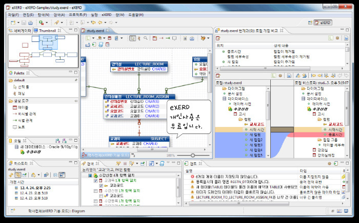
Task: Click the LECTURE_ROOM table header in diagram
Action: (x=139, y=64)
